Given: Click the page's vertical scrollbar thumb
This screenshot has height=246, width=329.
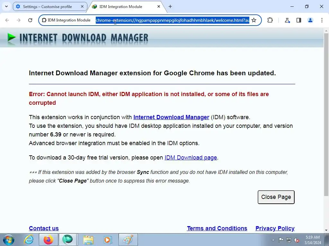Looking at the screenshot, I should tap(326, 114).
